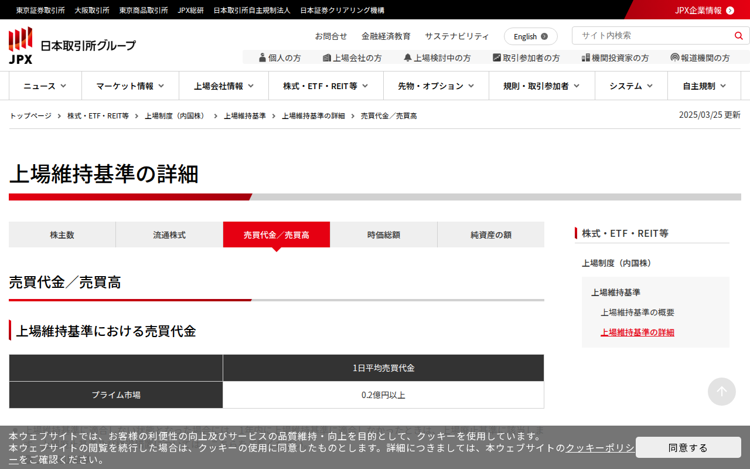750x469 pixels.
Task: Open the 金融経済教育 link
Action: click(x=386, y=36)
